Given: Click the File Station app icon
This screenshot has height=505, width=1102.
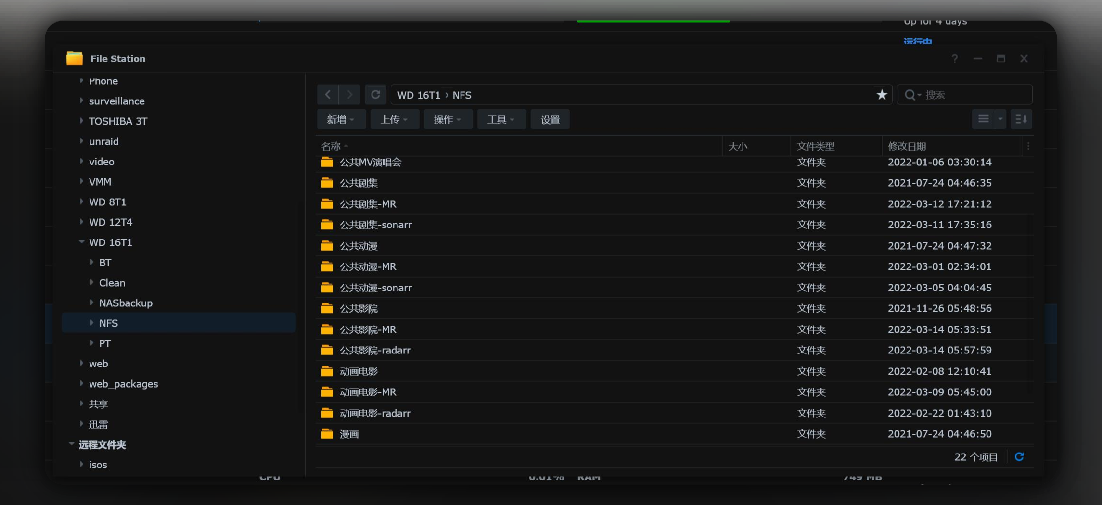Looking at the screenshot, I should pyautogui.click(x=75, y=58).
